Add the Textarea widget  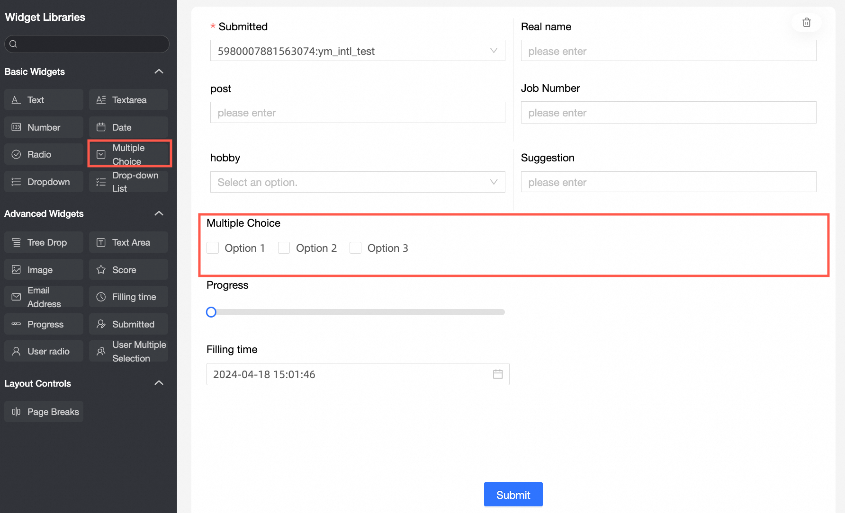[128, 100]
